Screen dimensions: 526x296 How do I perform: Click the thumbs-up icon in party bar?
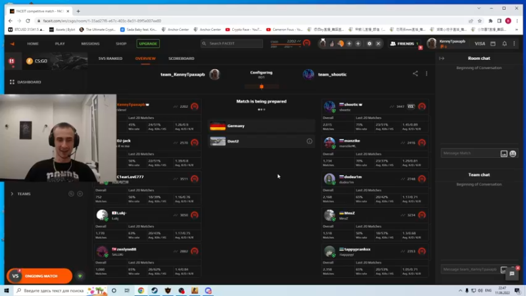332,43
